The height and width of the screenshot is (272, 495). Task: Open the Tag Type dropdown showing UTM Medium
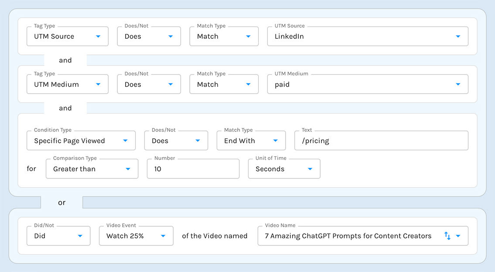pos(67,84)
